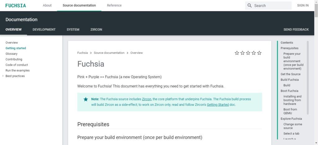Open Run the examples page
Screen dimensions: 318x145
click(17, 70)
